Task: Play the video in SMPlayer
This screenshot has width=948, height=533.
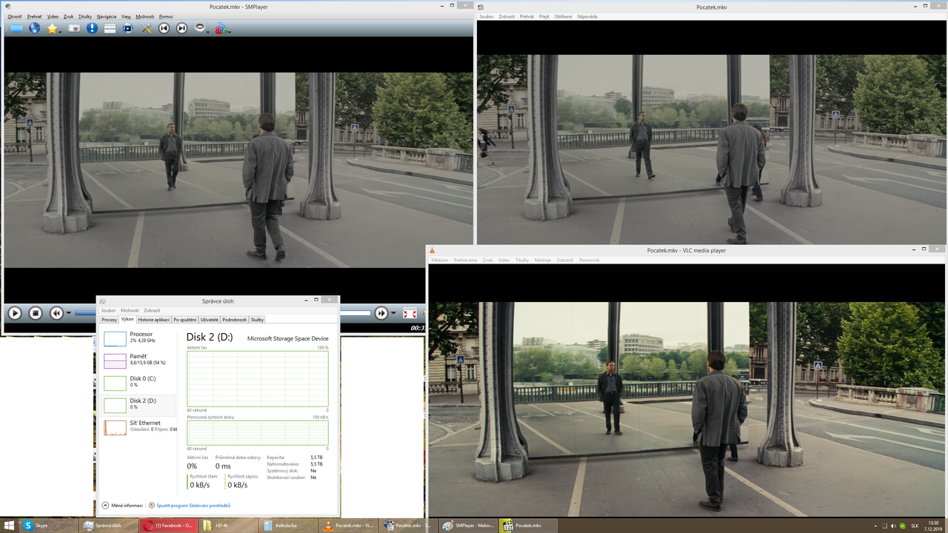Action: 15,313
